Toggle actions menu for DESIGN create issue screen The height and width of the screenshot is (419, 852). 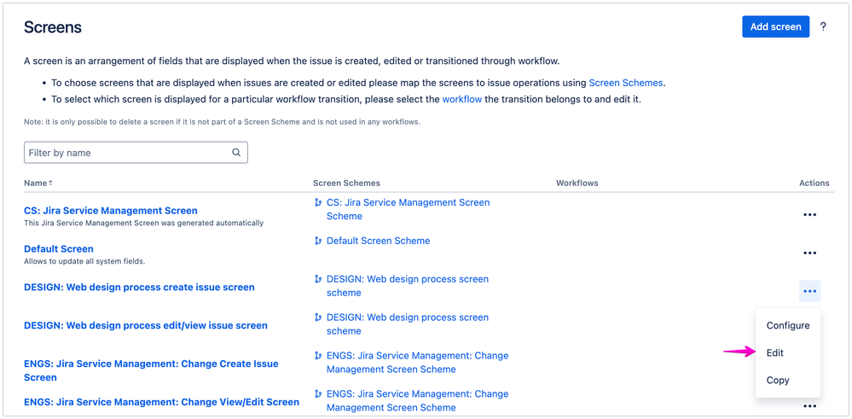(809, 291)
